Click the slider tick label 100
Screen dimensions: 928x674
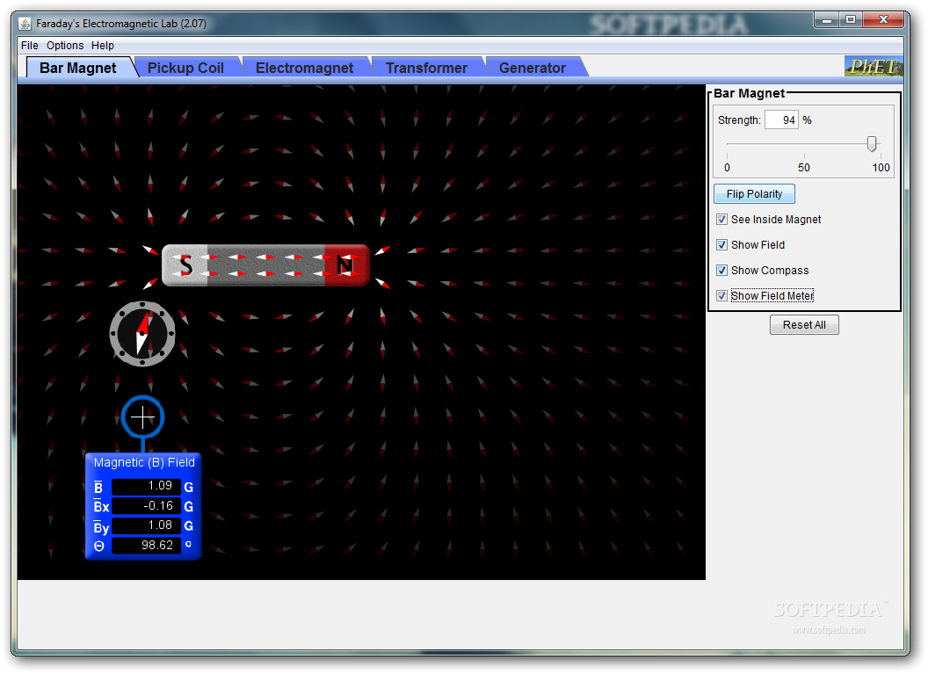(x=881, y=168)
